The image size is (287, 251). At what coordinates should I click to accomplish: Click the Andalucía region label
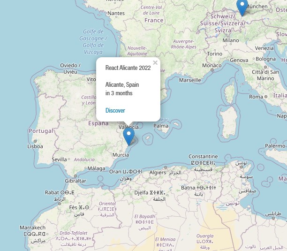coord(84,160)
